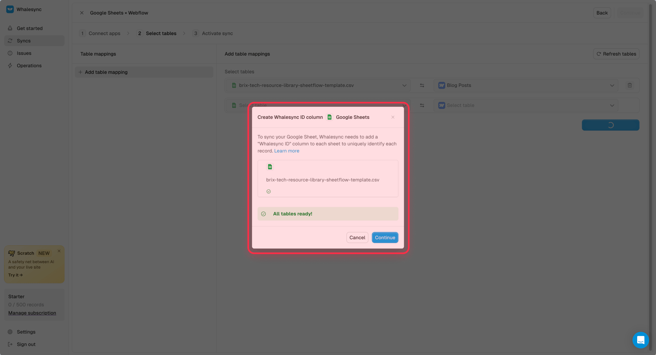This screenshot has height=355, width=656.
Task: Click the 0 / 500 records text
Action: click(x=26, y=305)
